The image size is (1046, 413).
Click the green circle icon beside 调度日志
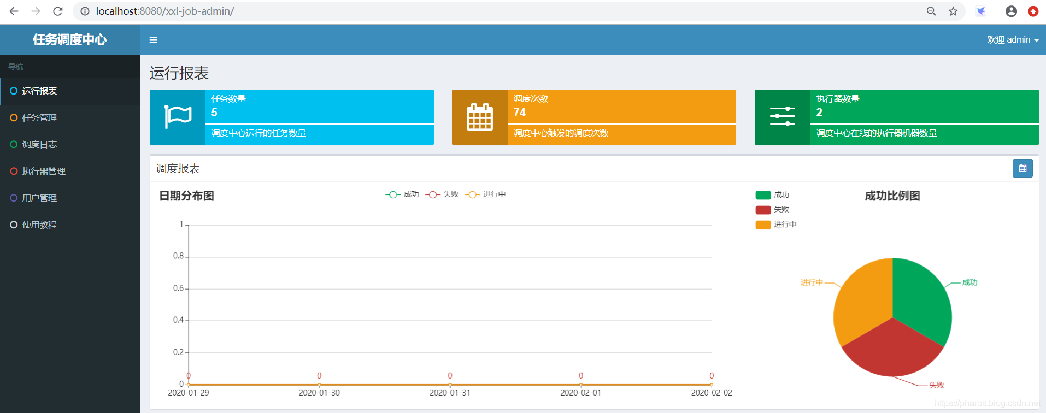point(14,145)
